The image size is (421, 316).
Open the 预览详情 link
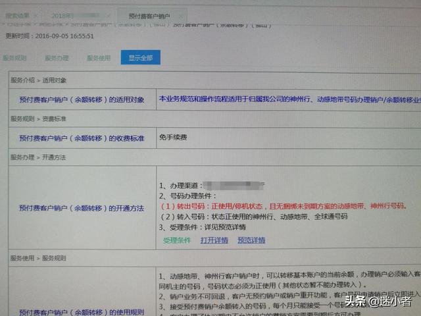click(x=251, y=240)
